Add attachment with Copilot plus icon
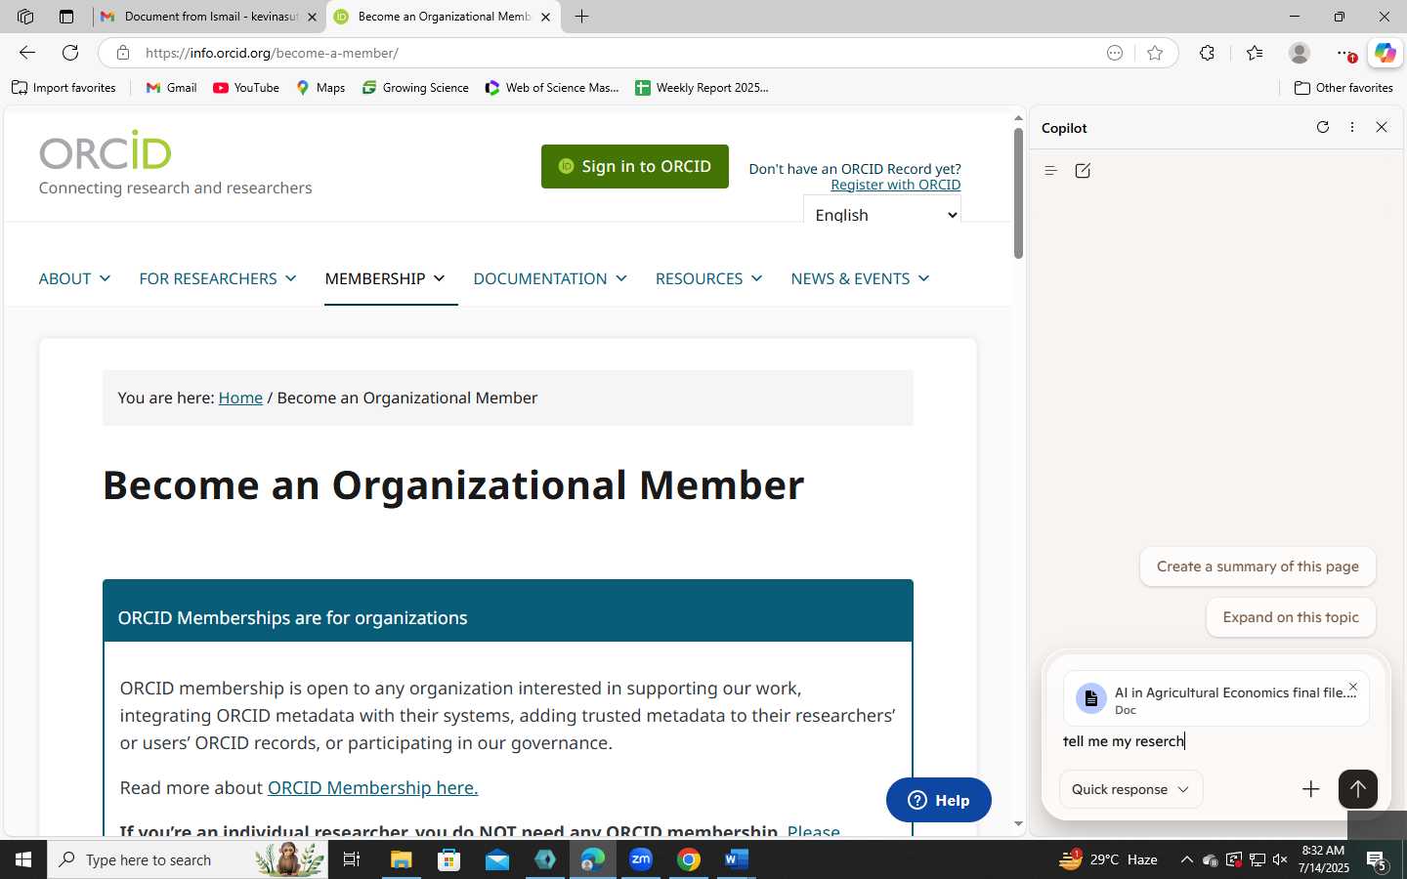This screenshot has height=879, width=1407. (1311, 789)
